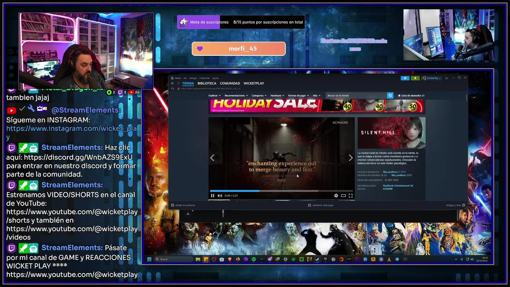The height and width of the screenshot is (287, 510).
Task: Expand the Formas de jugar dropdown
Action: [298, 96]
